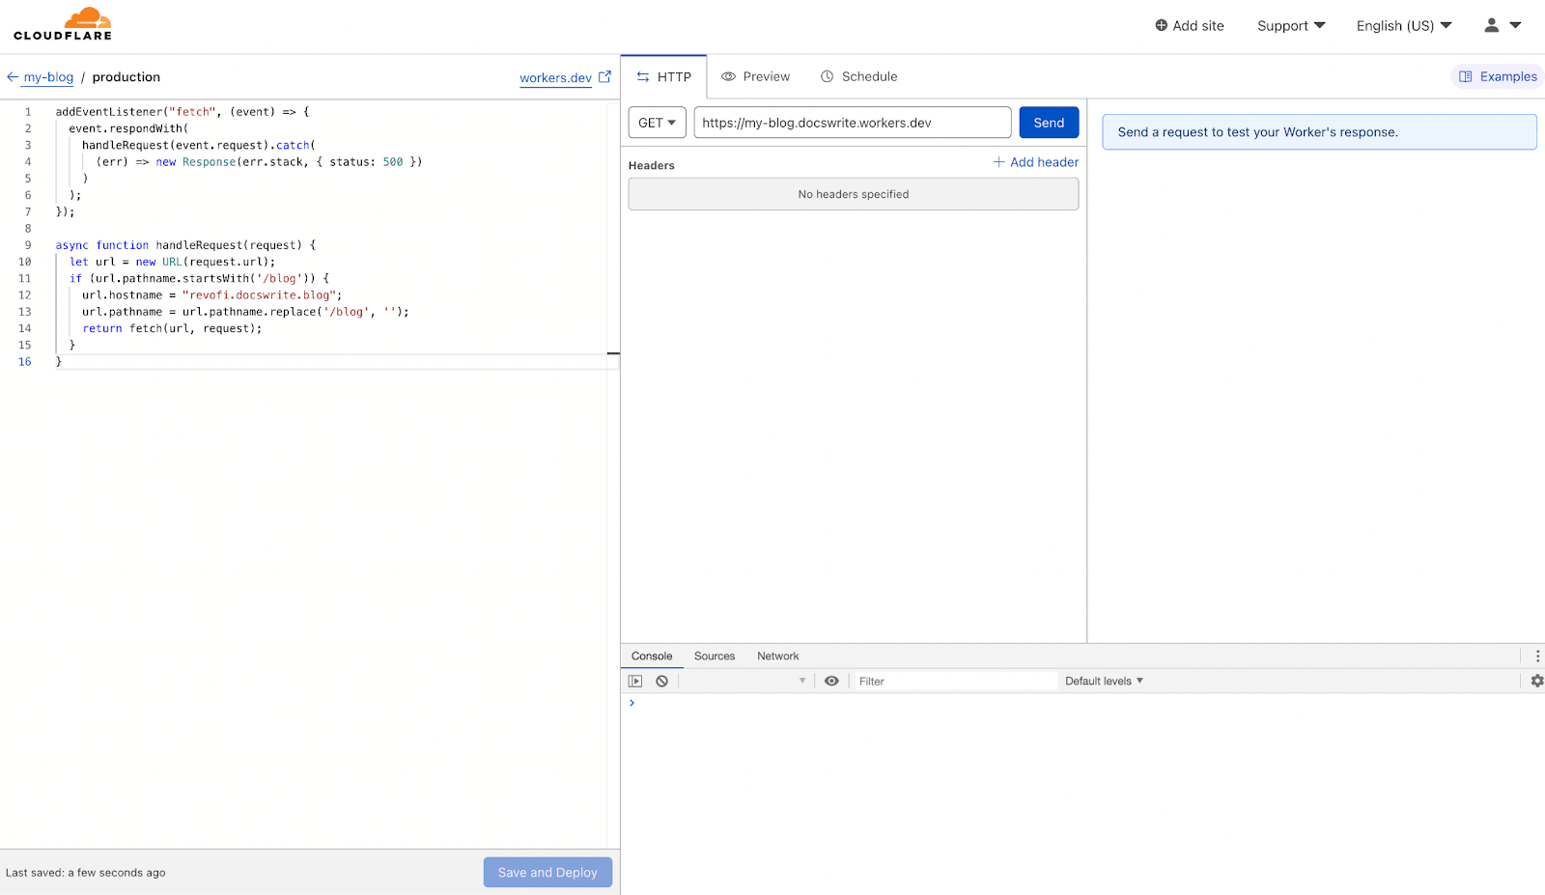The height and width of the screenshot is (895, 1545).
Task: Open the Default levels dropdown
Action: [1104, 681]
